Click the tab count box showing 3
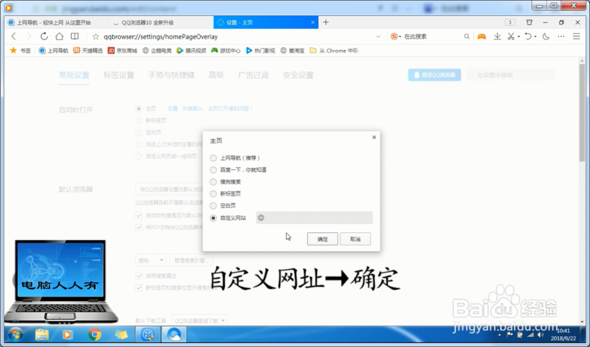This screenshot has width=590, height=347. pos(510,22)
